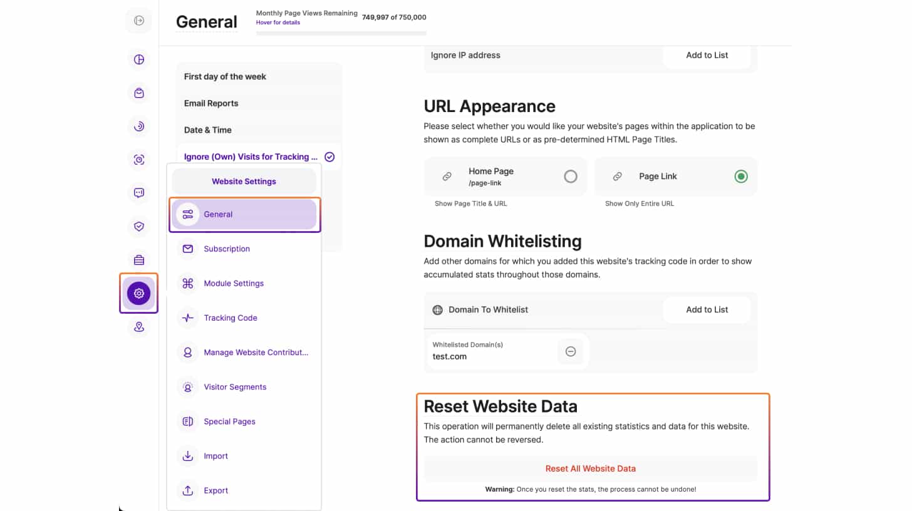This screenshot has width=912, height=511.
Task: Open Tracking Code menu item
Action: pos(231,317)
